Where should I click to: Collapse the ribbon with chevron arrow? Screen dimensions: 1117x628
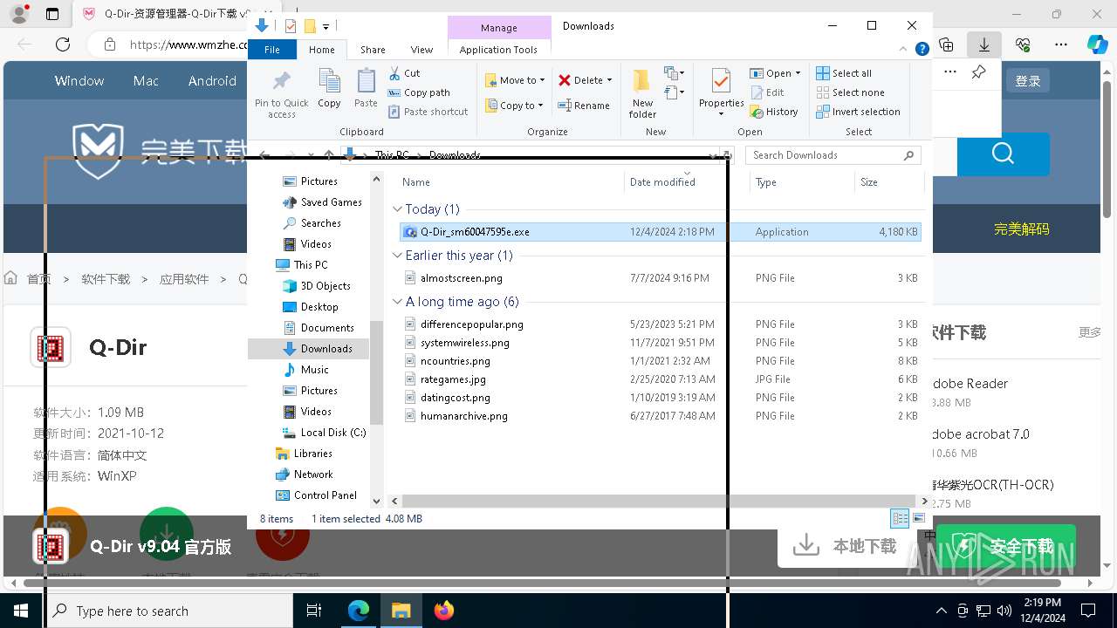coord(905,50)
